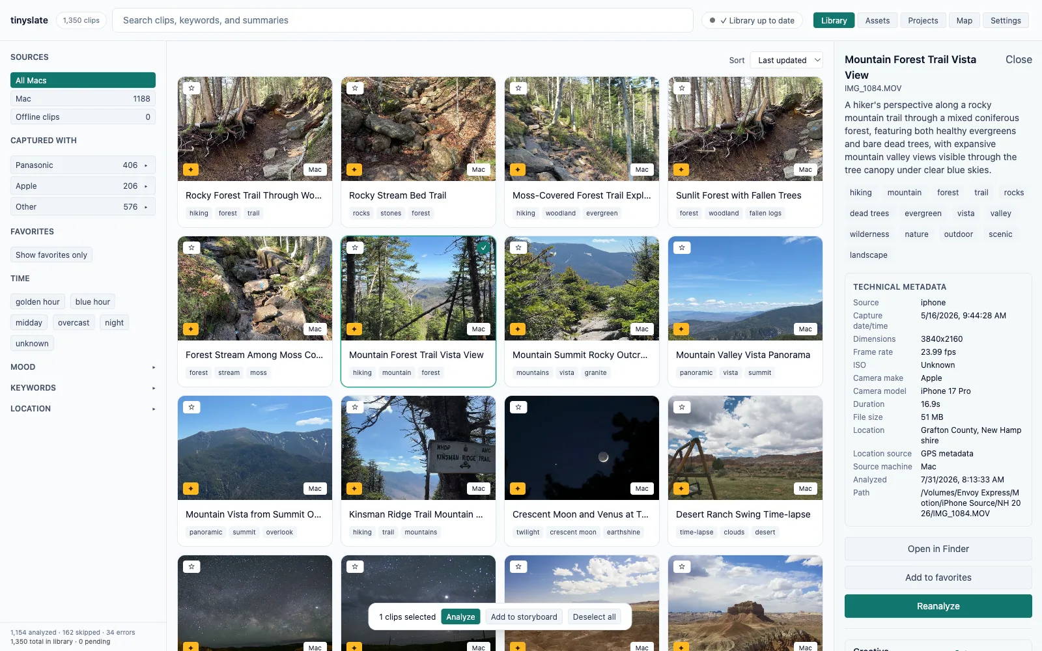Open the Last updated sort dropdown
The height and width of the screenshot is (651, 1042).
[x=787, y=60]
